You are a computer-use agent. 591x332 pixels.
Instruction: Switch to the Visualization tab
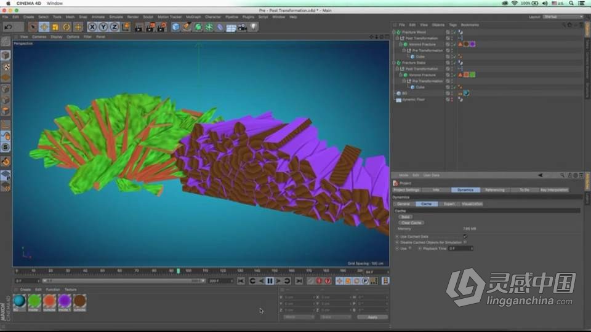coord(472,204)
